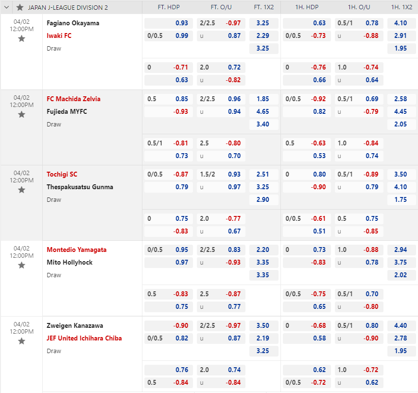Pick JEF United FT 1X2 odds 2.19
This screenshot has width=418, height=393.
pyautogui.click(x=263, y=339)
